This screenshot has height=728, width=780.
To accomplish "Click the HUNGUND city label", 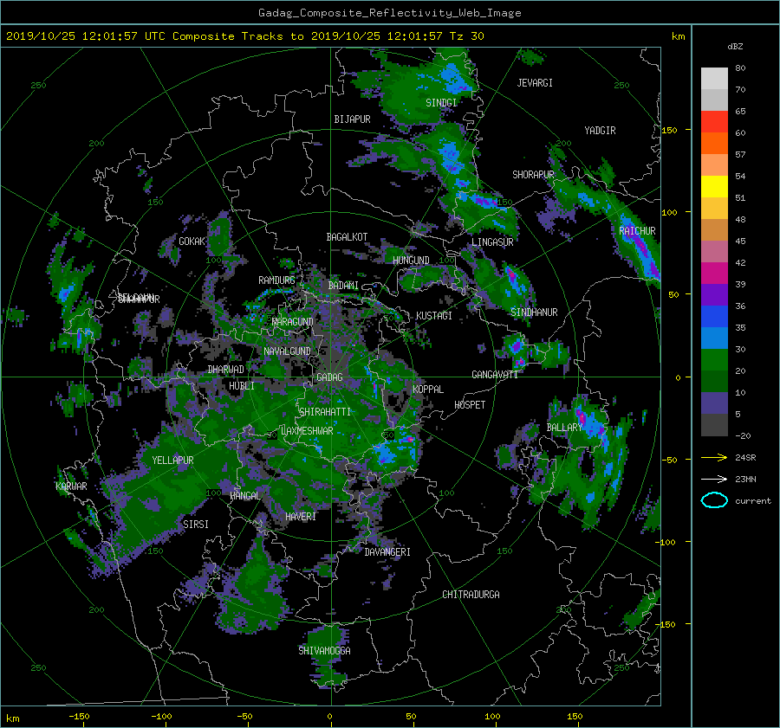I will point(411,261).
